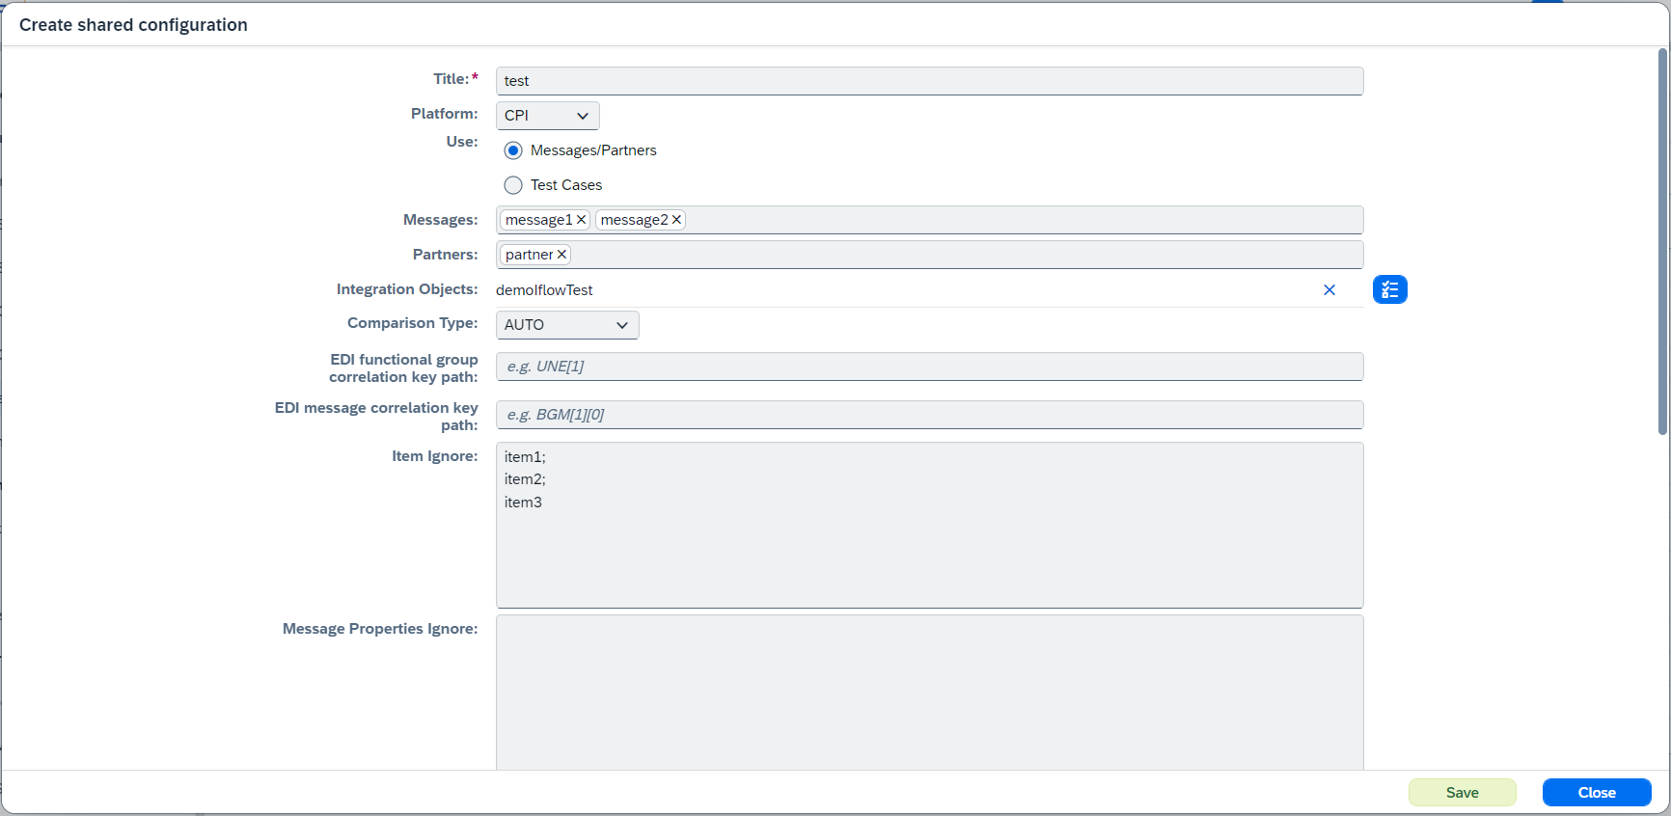Click the Message Properties Ignore text area
This screenshot has height=816, width=1671.
click(929, 693)
